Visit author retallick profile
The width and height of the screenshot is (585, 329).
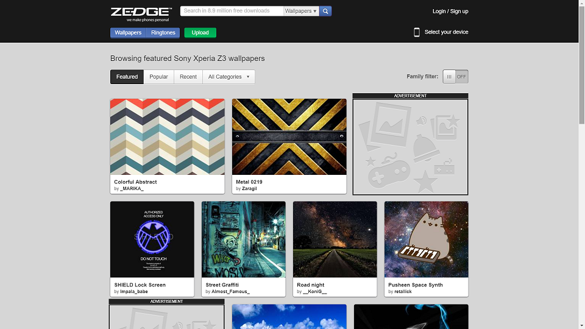click(403, 292)
